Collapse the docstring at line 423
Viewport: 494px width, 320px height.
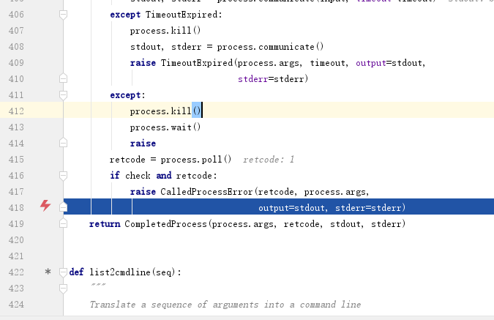point(64,289)
